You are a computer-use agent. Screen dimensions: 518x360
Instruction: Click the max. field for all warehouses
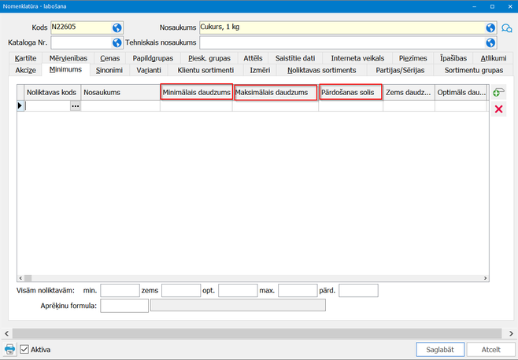[298, 291]
